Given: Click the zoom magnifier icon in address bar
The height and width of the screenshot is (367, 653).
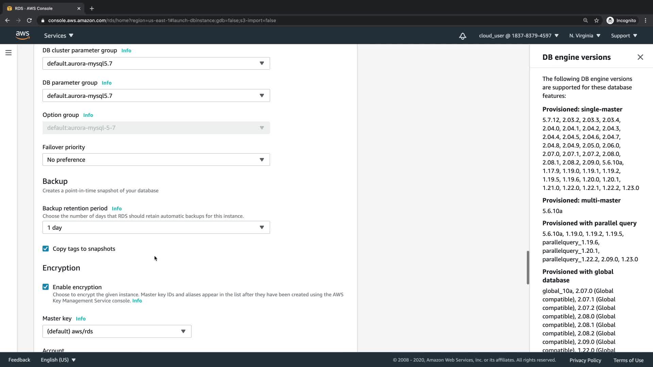Looking at the screenshot, I should click(585, 20).
